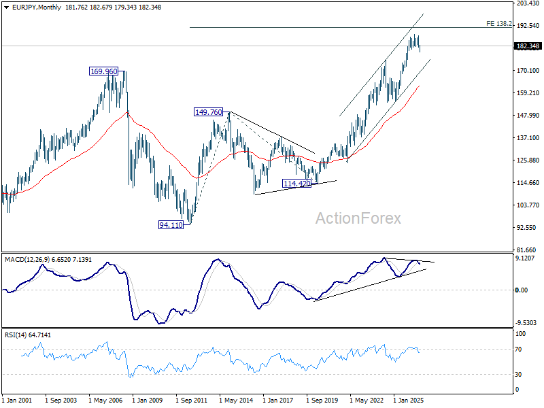Click the RSI 70 level label
The width and height of the screenshot is (544, 408).
[518, 350]
